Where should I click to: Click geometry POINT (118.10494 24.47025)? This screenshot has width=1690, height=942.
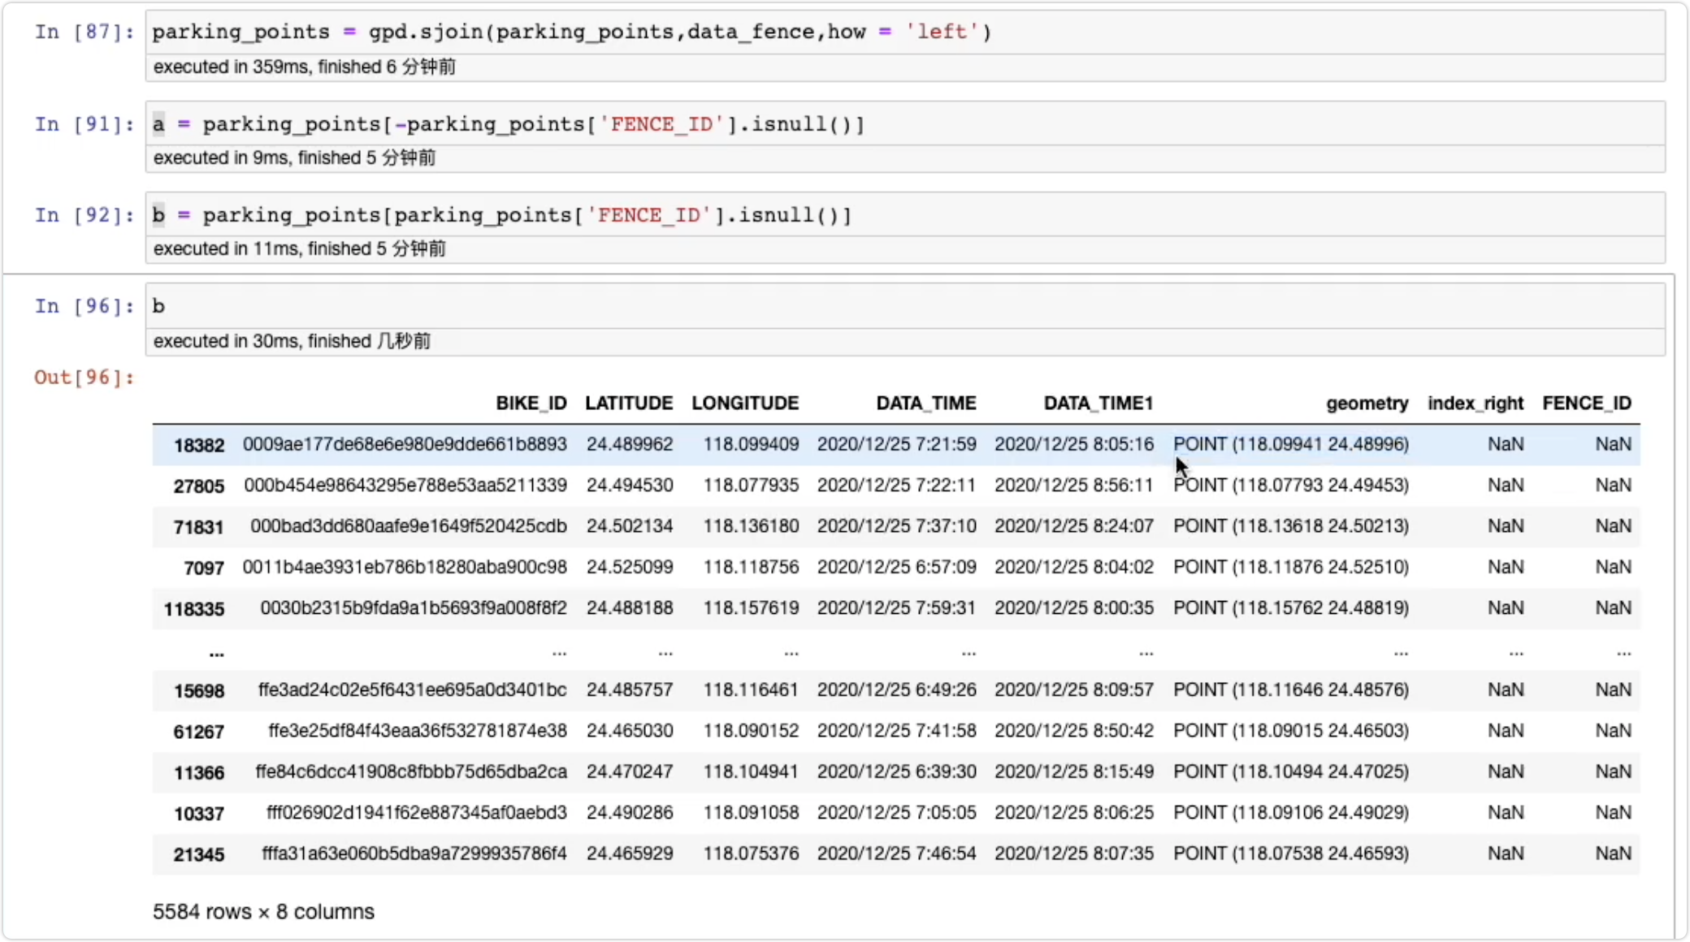[x=1291, y=771]
